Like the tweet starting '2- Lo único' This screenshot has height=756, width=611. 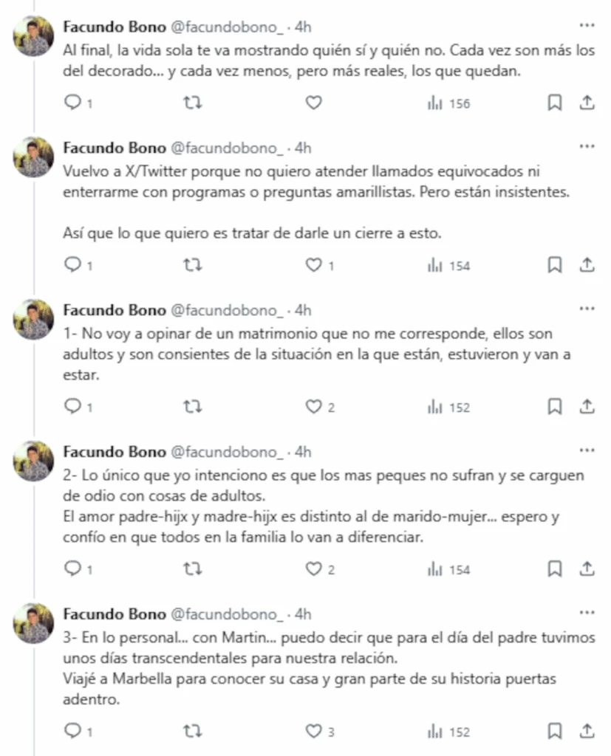[315, 569]
